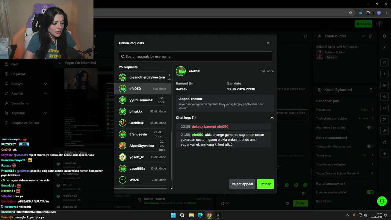
Task: Click the Chrome icon in the taskbar
Action: coord(209,215)
